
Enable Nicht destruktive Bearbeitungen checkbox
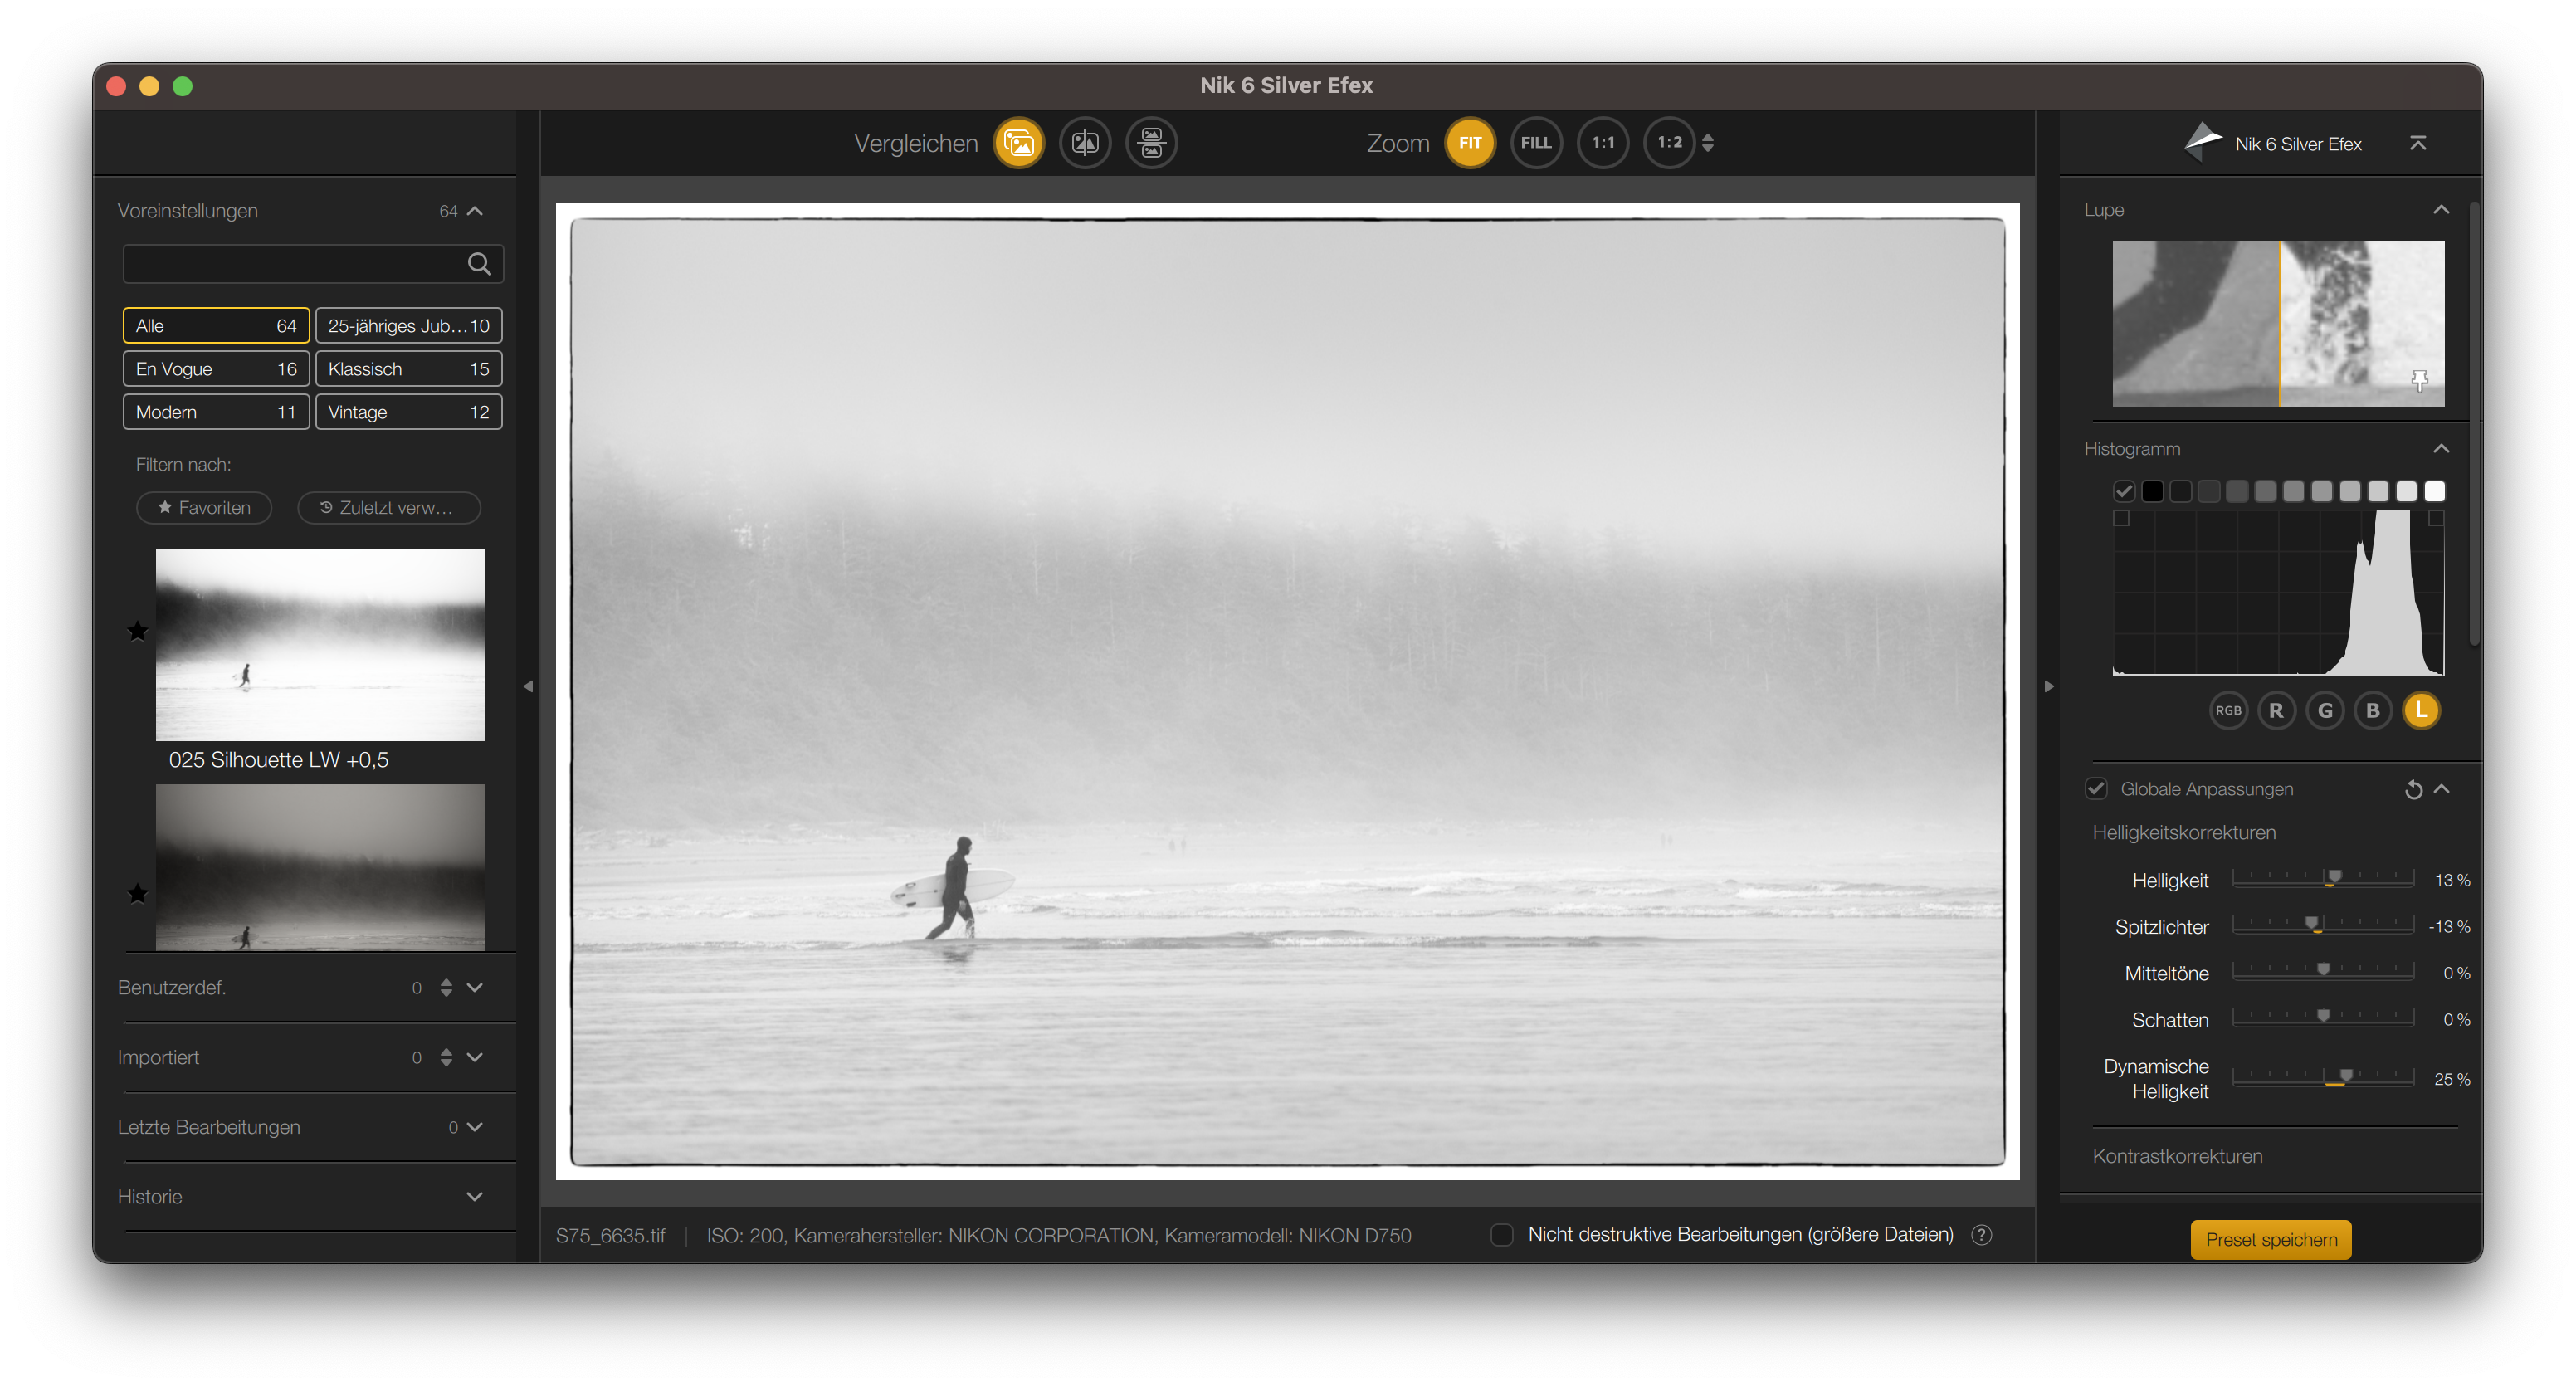click(1502, 1235)
